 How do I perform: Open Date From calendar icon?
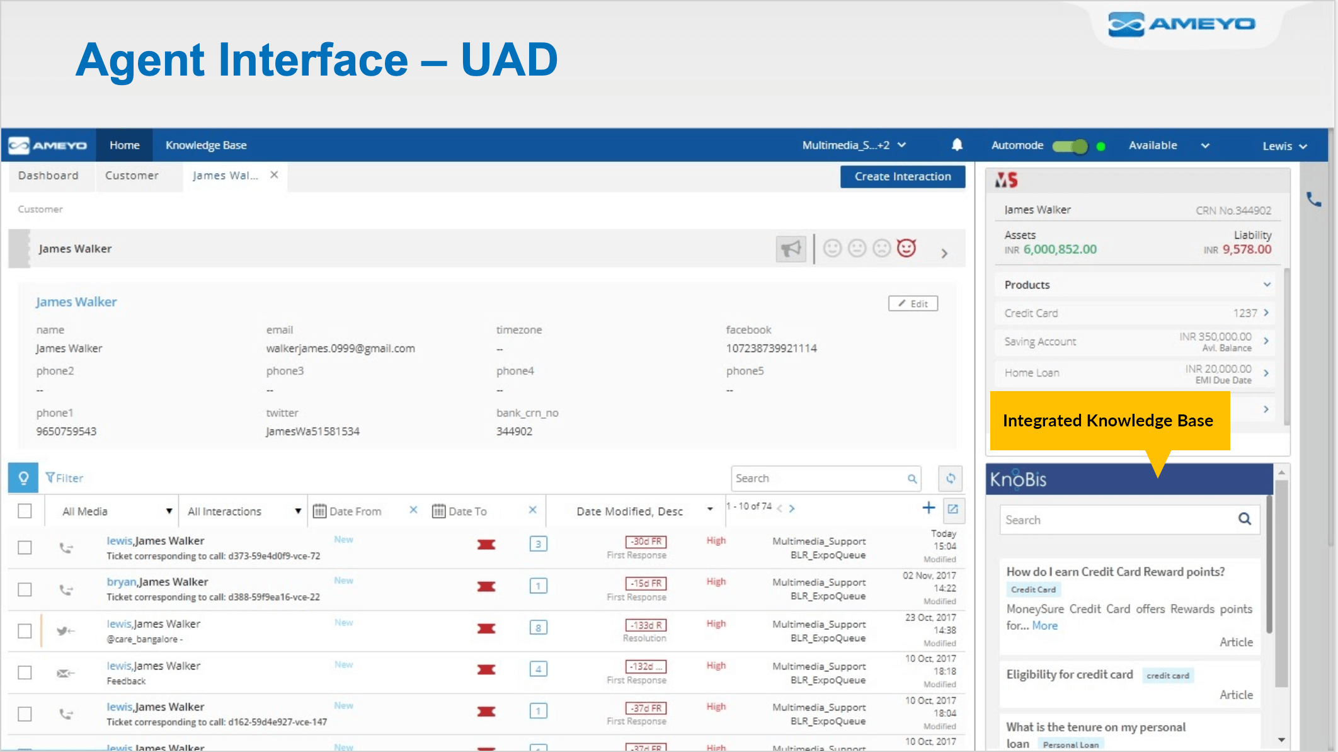point(319,511)
